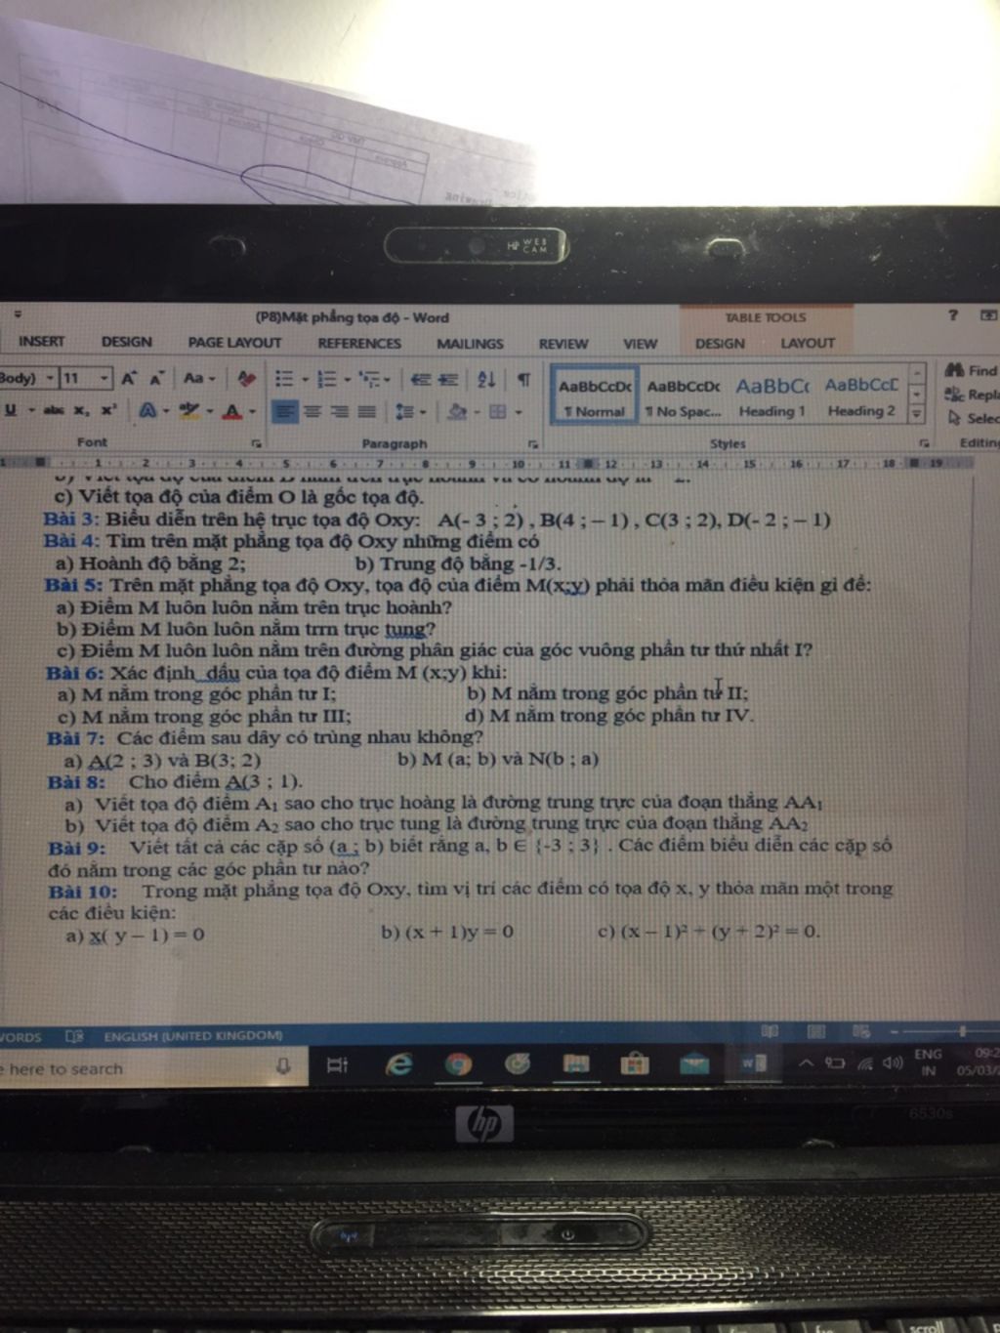Screen dimensions: 1000x1333
Task: Click the Sort A-Z icon
Action: pos(486,379)
